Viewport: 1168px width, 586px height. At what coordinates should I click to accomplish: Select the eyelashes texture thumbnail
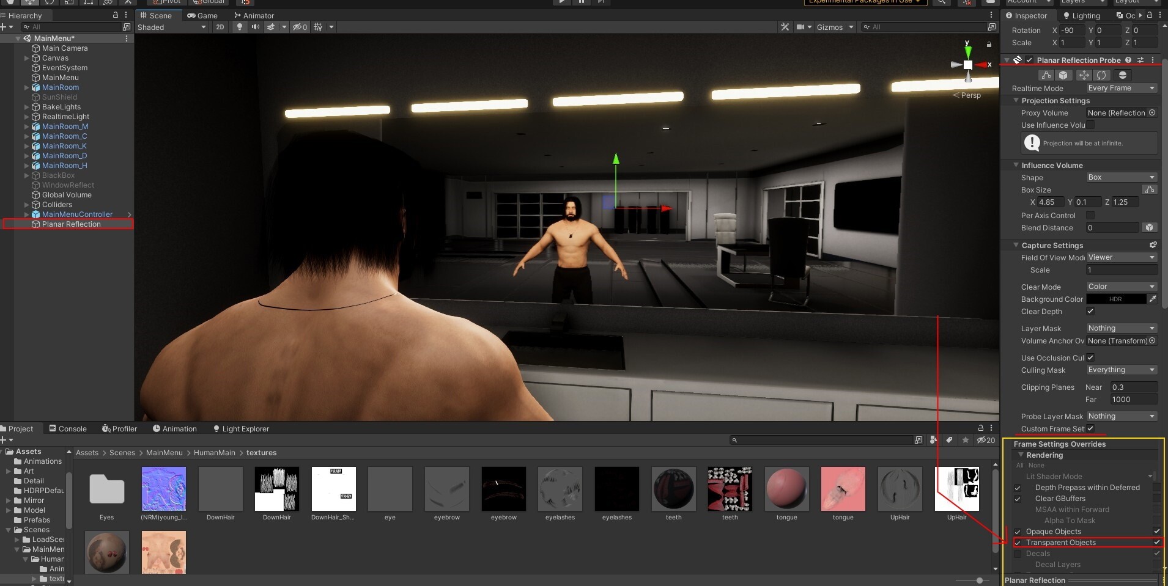[x=560, y=489]
